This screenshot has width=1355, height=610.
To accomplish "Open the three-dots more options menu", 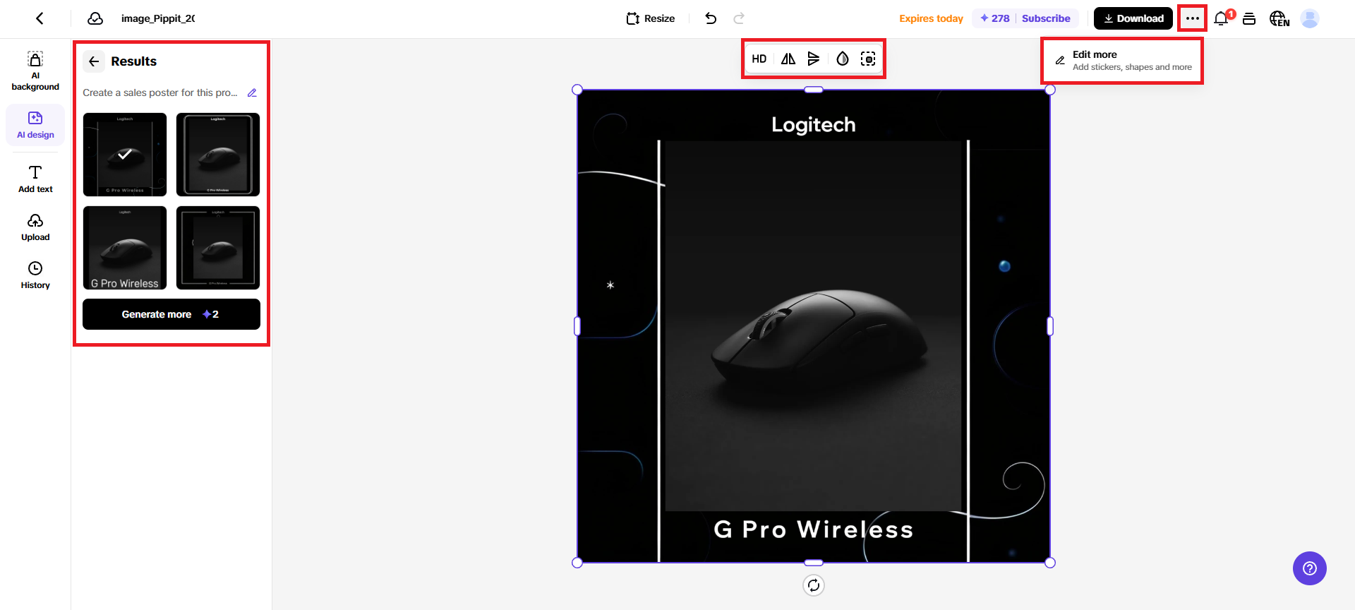I will pos(1193,18).
